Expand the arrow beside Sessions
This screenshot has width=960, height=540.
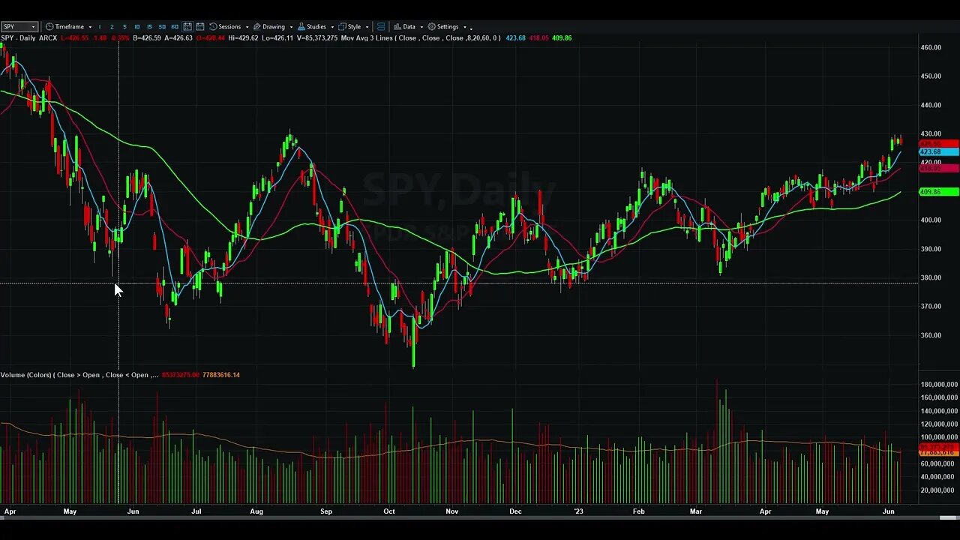pyautogui.click(x=247, y=27)
